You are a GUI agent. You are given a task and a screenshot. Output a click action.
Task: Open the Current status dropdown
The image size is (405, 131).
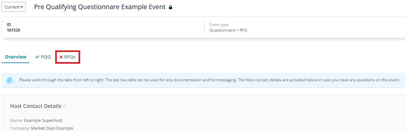(x=14, y=7)
